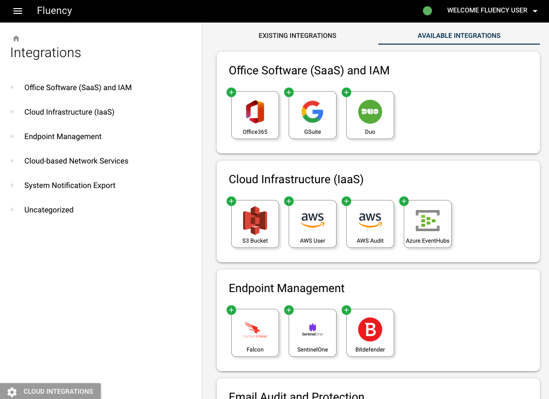The width and height of the screenshot is (549, 399).
Task: Click Endpoint Management section heading
Action: 286,288
